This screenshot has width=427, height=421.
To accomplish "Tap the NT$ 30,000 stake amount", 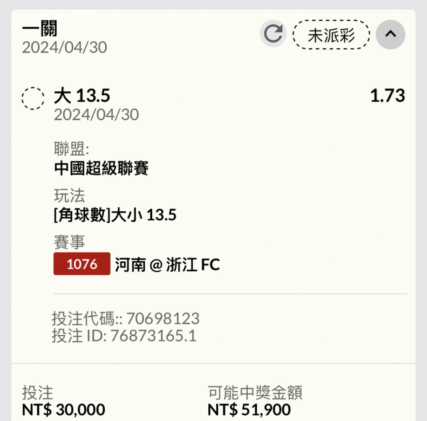I will (x=64, y=410).
